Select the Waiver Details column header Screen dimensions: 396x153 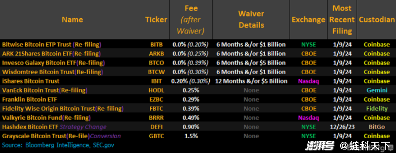(251, 20)
